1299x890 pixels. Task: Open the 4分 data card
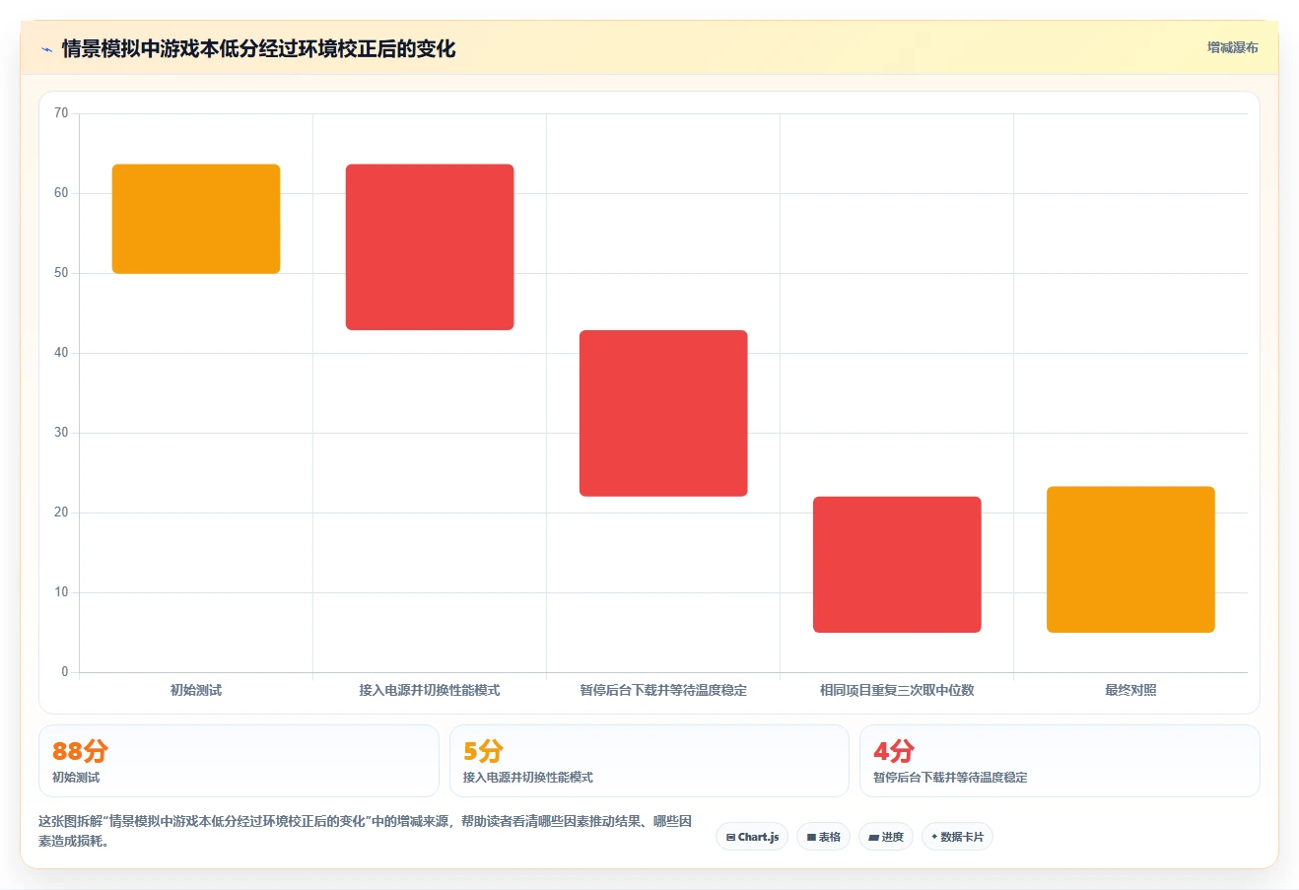tap(1060, 761)
